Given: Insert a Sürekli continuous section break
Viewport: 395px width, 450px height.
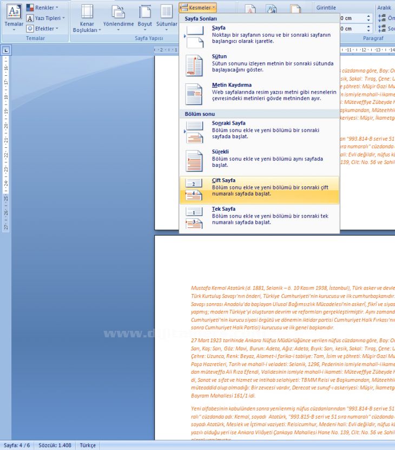Looking at the screenshot, I should pyautogui.click(x=259, y=161).
